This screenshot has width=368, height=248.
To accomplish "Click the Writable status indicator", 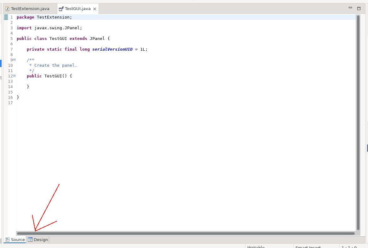I will [256, 247].
